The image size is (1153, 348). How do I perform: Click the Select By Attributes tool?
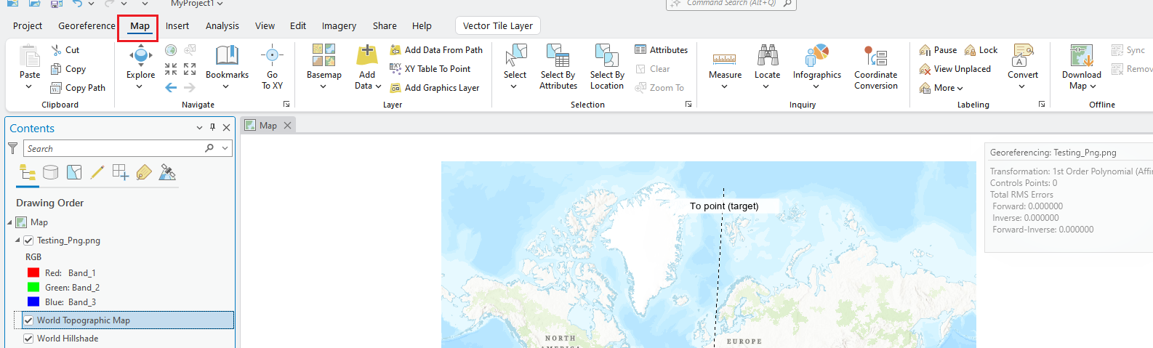click(558, 66)
